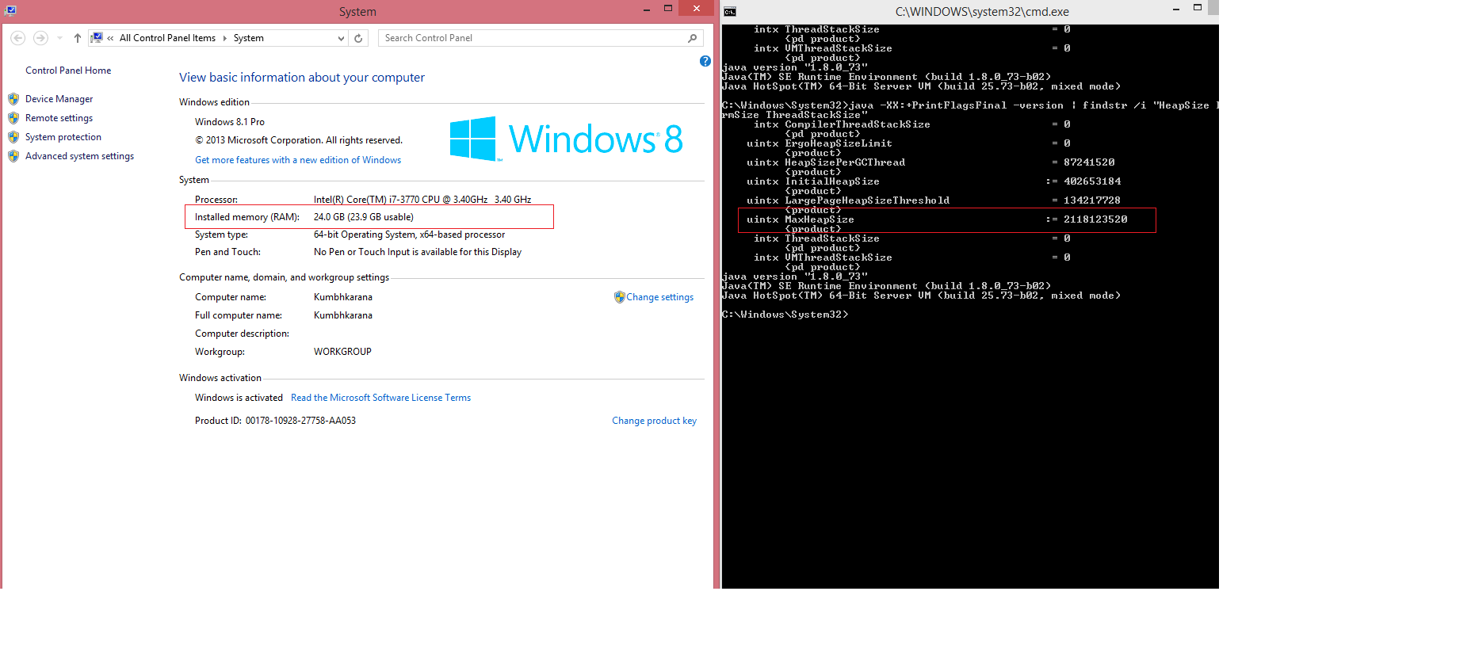Screen dimensions: 1475x656
Task: Follow Get more features with new edition link
Action: point(298,160)
